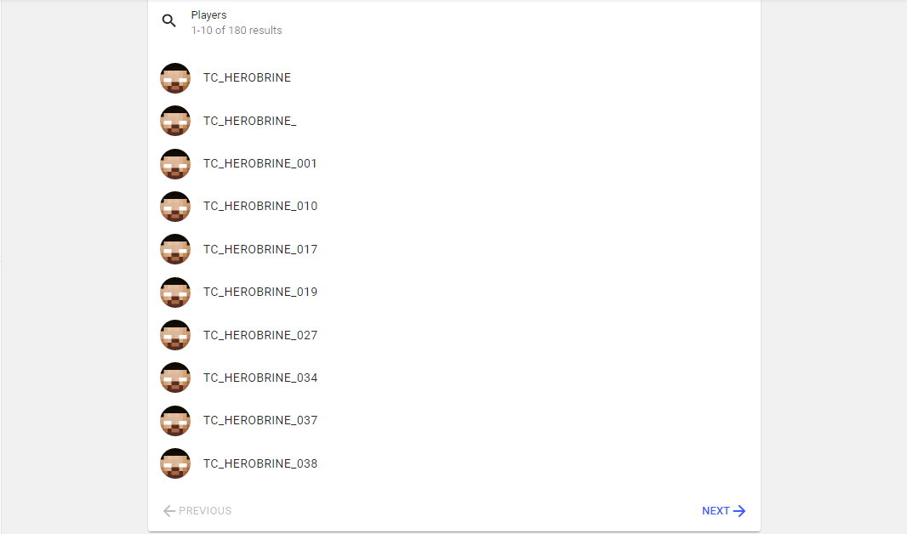Click the NEXT arrow icon
The image size is (907, 534).
(739, 511)
